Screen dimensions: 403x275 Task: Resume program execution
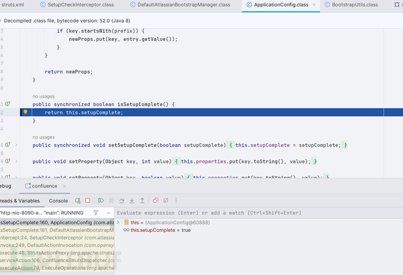[100, 200]
